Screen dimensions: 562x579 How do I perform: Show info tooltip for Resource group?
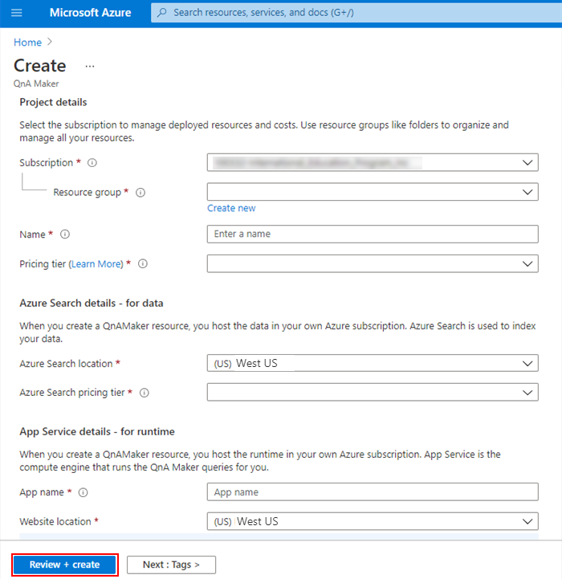(140, 193)
